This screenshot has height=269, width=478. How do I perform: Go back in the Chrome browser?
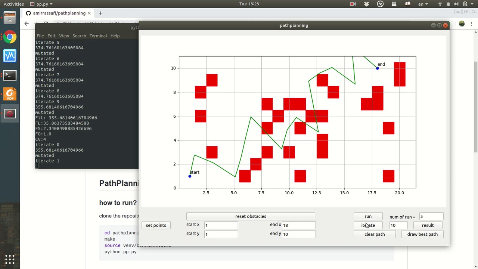point(27,24)
